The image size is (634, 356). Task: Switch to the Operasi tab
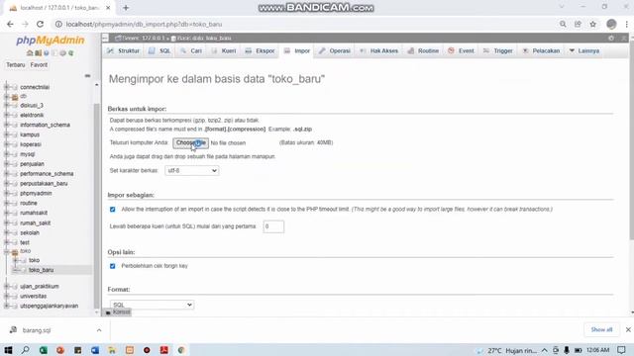pos(335,50)
